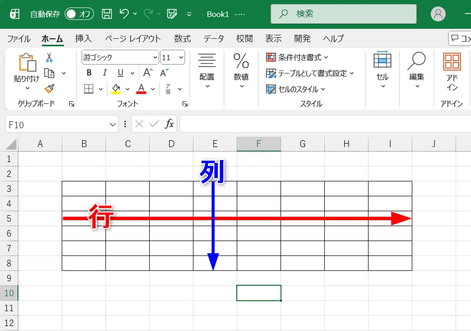Expand the font size 11 dropdown
This screenshot has width=471, height=331.
tap(180, 58)
